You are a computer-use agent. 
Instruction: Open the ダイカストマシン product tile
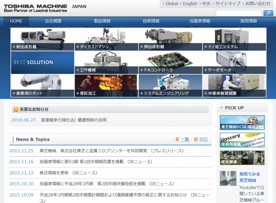click(106, 39)
